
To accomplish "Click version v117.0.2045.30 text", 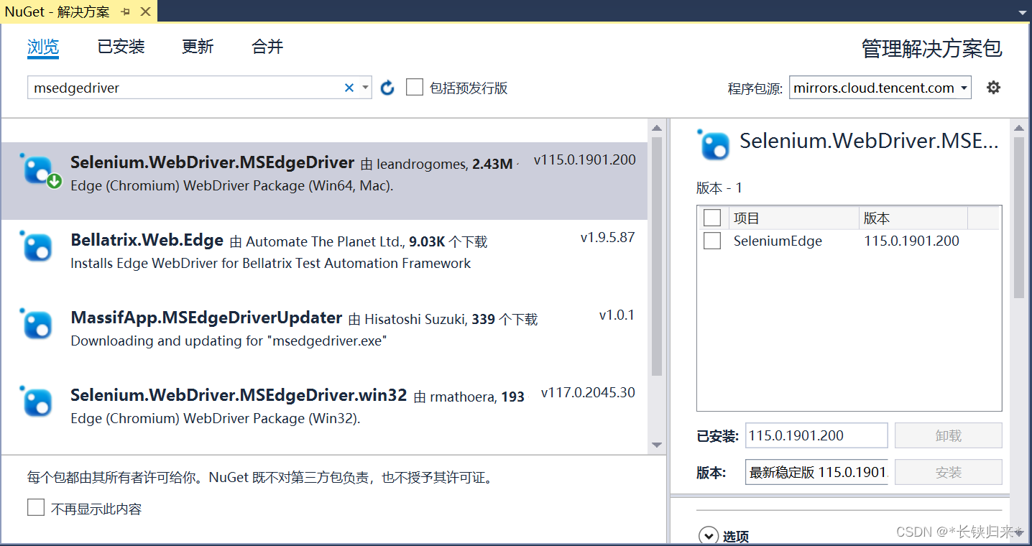I will (588, 392).
